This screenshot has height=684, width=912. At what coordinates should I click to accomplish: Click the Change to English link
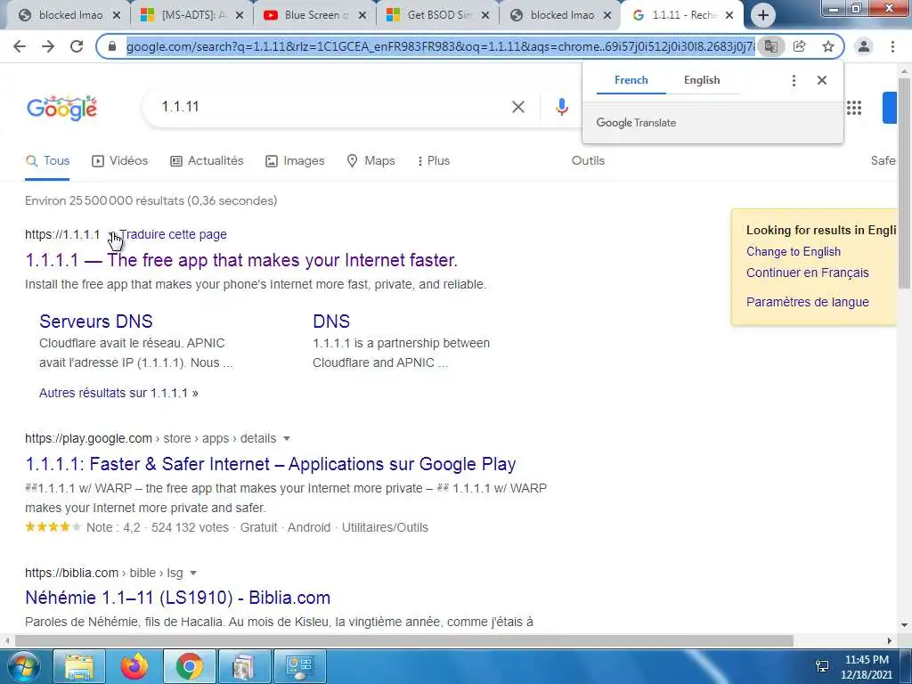click(x=794, y=252)
